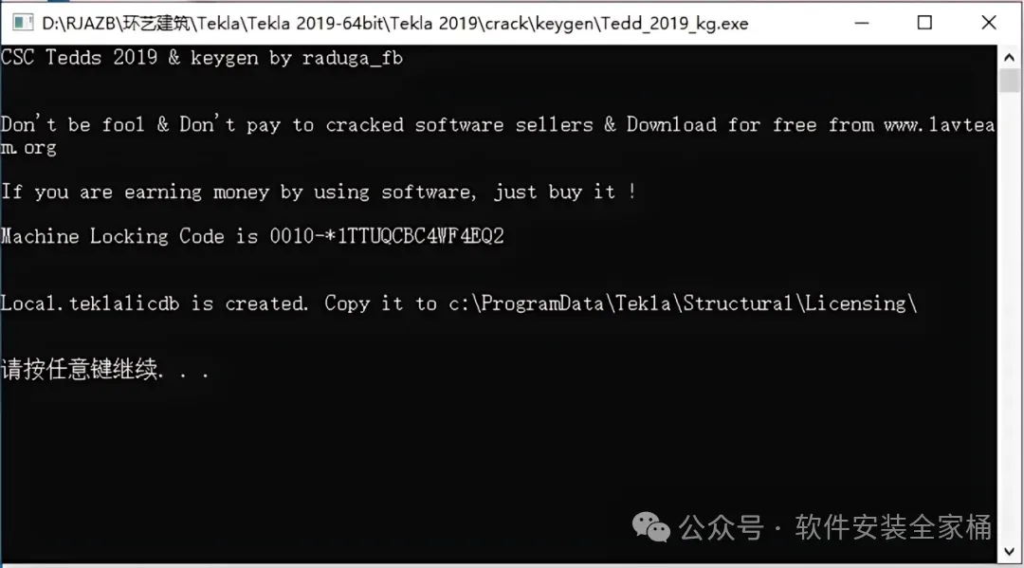Click the '软件安装全家桶' watermark text
1024x568 pixels.
(893, 527)
